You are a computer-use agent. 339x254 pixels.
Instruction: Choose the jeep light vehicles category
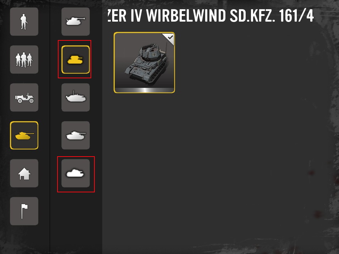click(x=24, y=97)
